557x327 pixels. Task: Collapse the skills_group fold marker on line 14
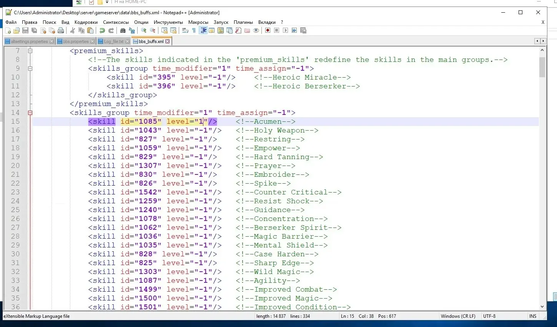[30, 113]
